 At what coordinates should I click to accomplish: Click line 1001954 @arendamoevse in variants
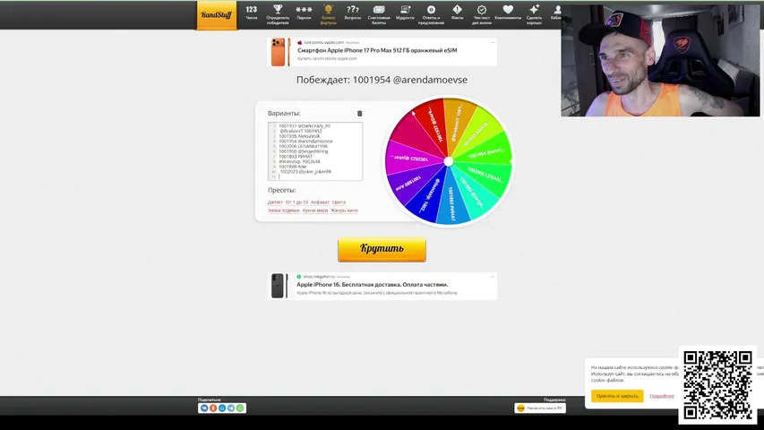pos(305,142)
